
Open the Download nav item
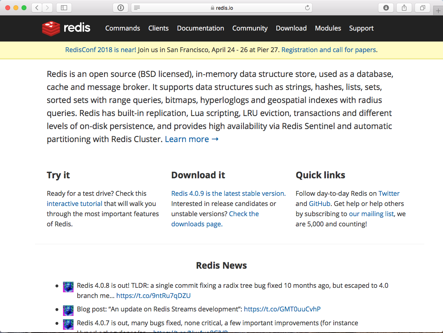coord(291,28)
